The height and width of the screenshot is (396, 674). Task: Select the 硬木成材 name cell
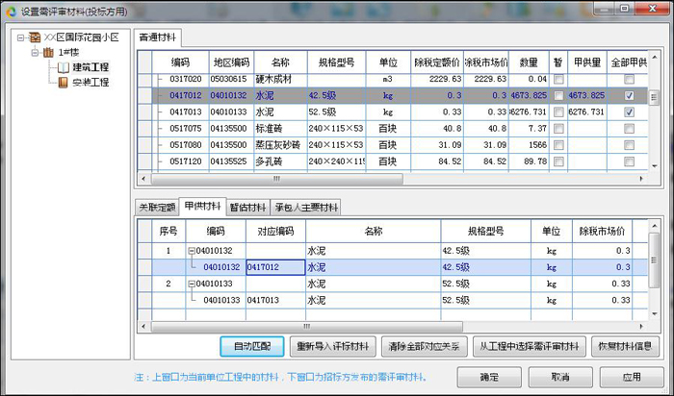pos(280,79)
